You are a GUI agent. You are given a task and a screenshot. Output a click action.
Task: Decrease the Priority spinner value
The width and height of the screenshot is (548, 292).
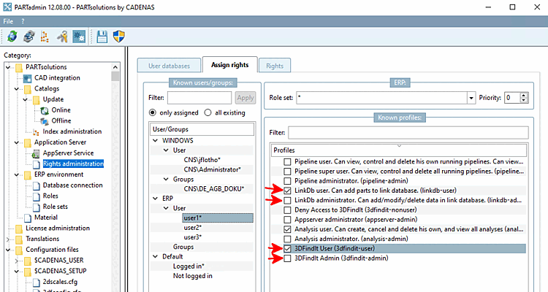524,100
